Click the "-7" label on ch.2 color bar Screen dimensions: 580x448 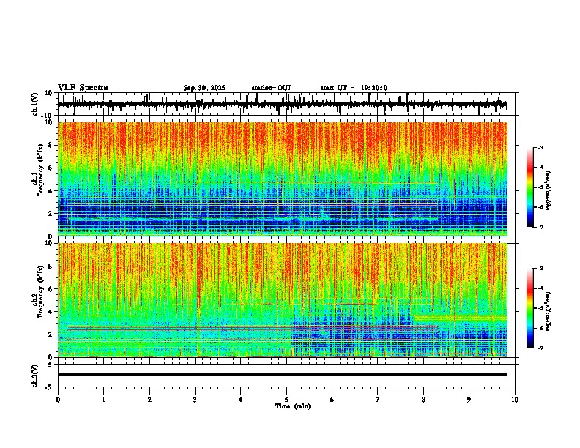tap(540, 348)
